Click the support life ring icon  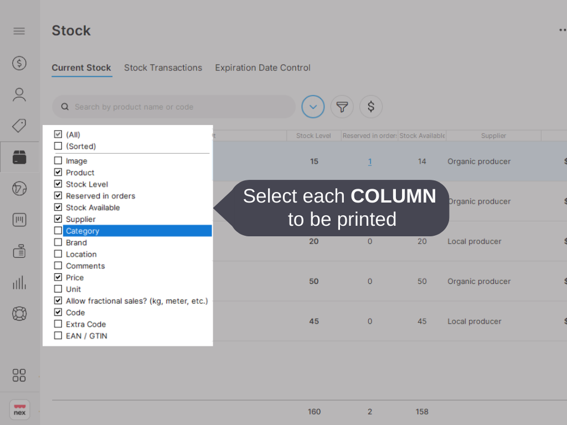19,313
